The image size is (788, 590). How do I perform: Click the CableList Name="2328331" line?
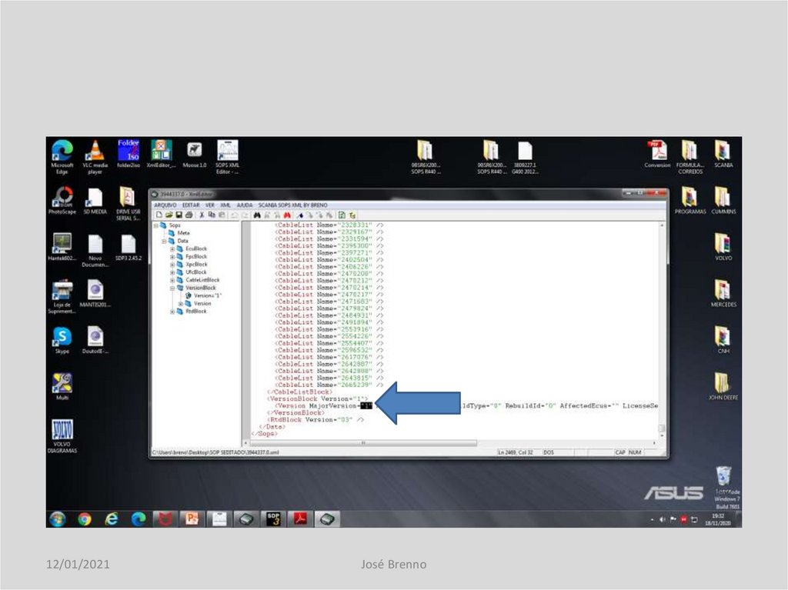click(x=329, y=225)
